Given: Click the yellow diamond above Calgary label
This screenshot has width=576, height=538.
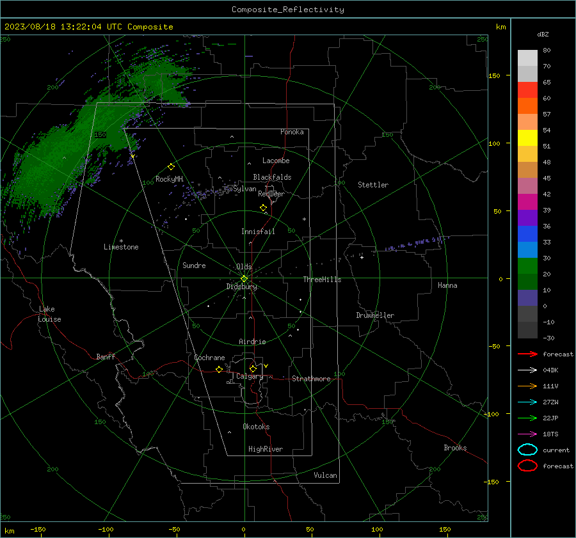Looking at the screenshot, I should pyautogui.click(x=253, y=368).
